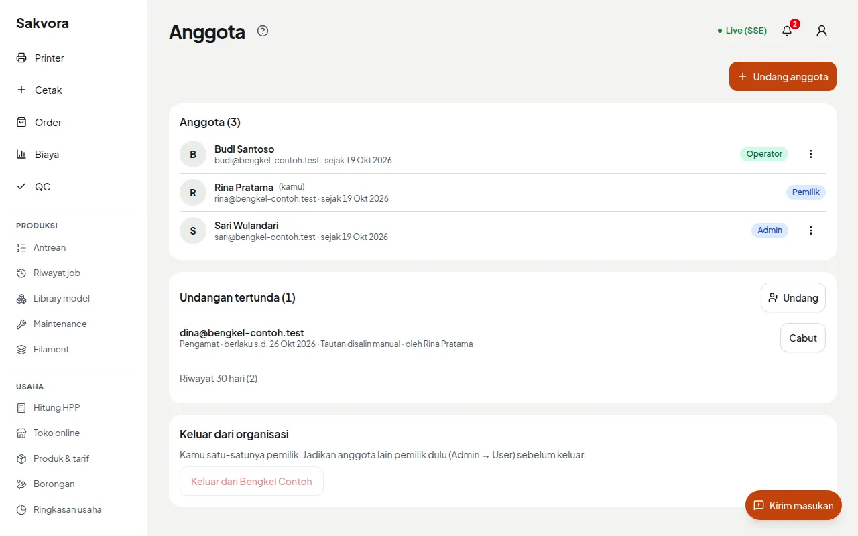Open the user account profile icon
This screenshot has height=536, width=858.
(822, 31)
